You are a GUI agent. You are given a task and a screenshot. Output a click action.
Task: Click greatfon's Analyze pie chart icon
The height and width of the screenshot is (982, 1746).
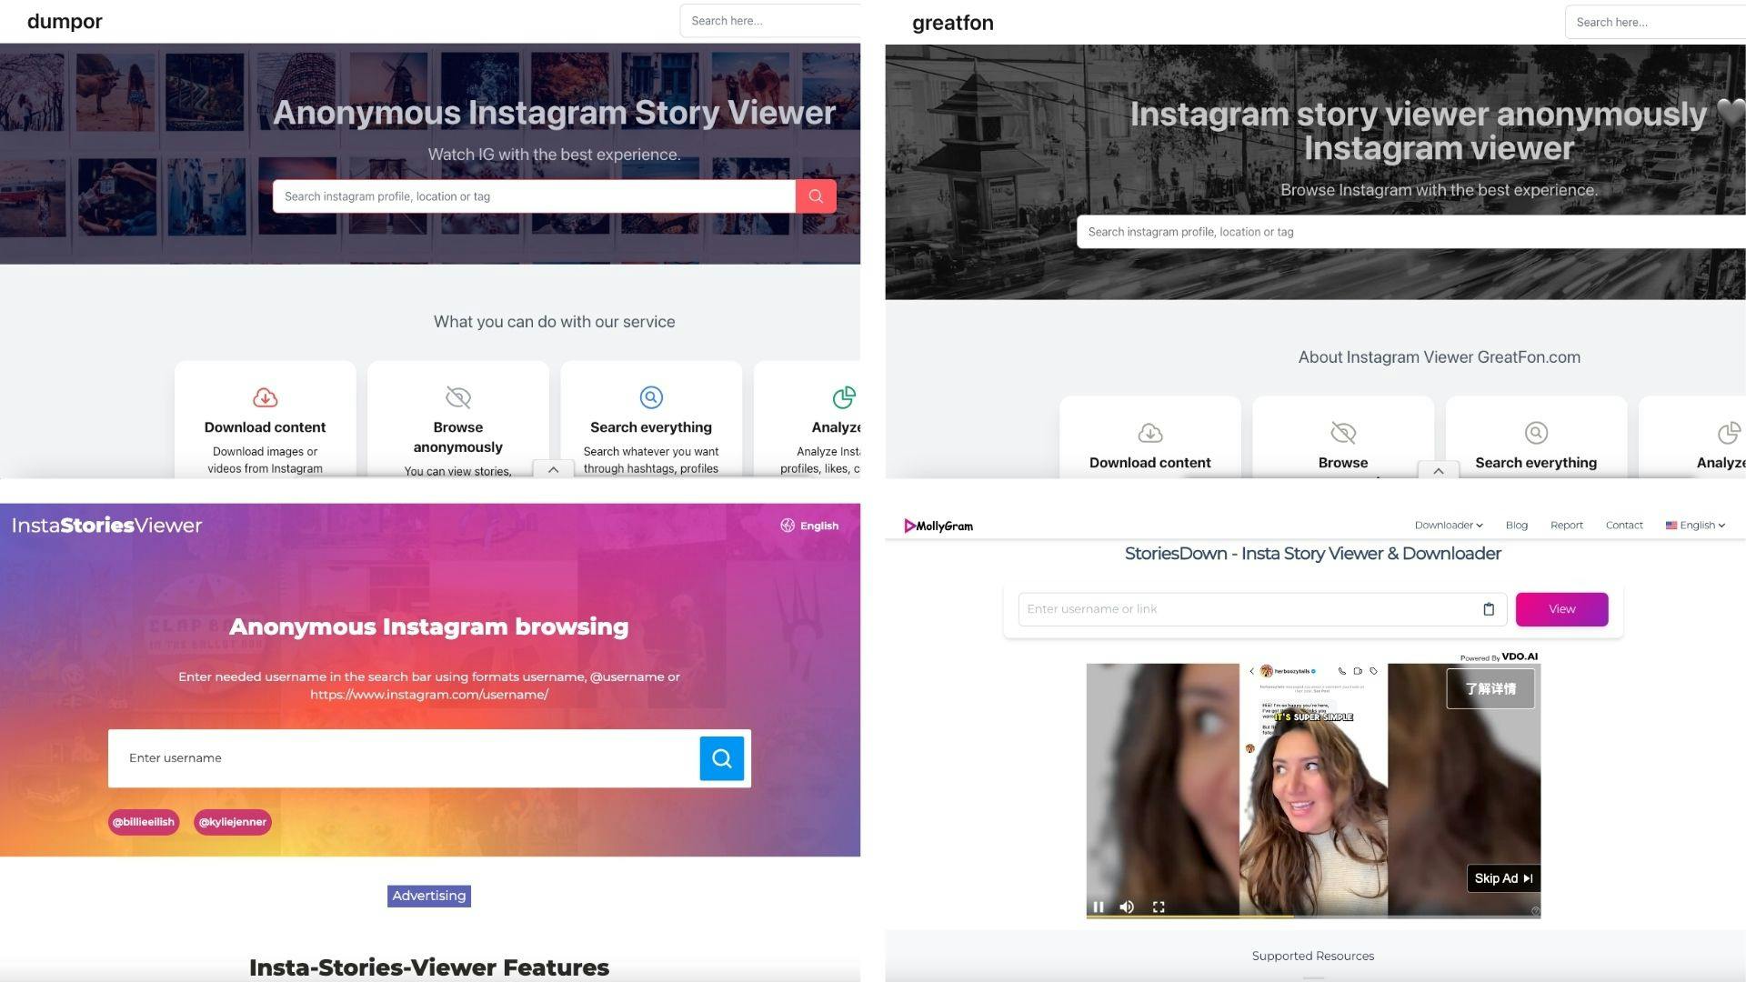point(1729,433)
